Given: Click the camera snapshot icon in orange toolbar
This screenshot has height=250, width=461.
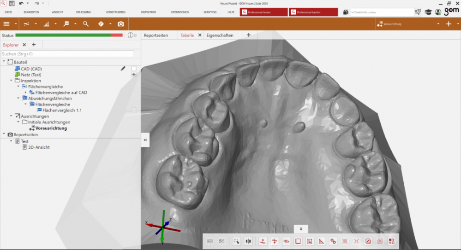Looking at the screenshot, I should (x=120, y=24).
